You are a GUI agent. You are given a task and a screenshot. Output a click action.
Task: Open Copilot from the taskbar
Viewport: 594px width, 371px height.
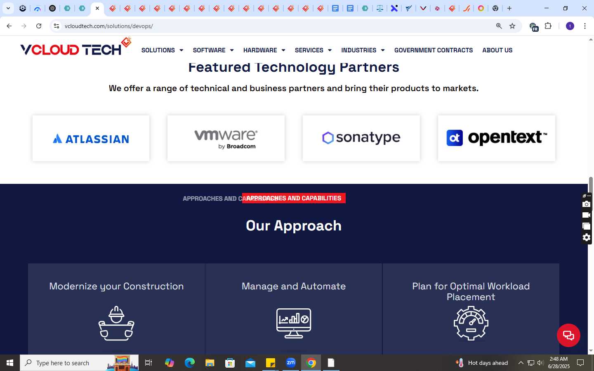coord(170,363)
